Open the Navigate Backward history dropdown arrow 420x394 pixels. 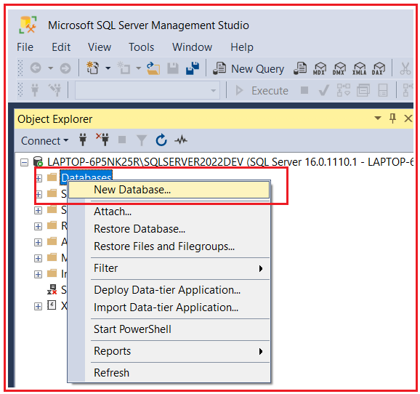51,68
